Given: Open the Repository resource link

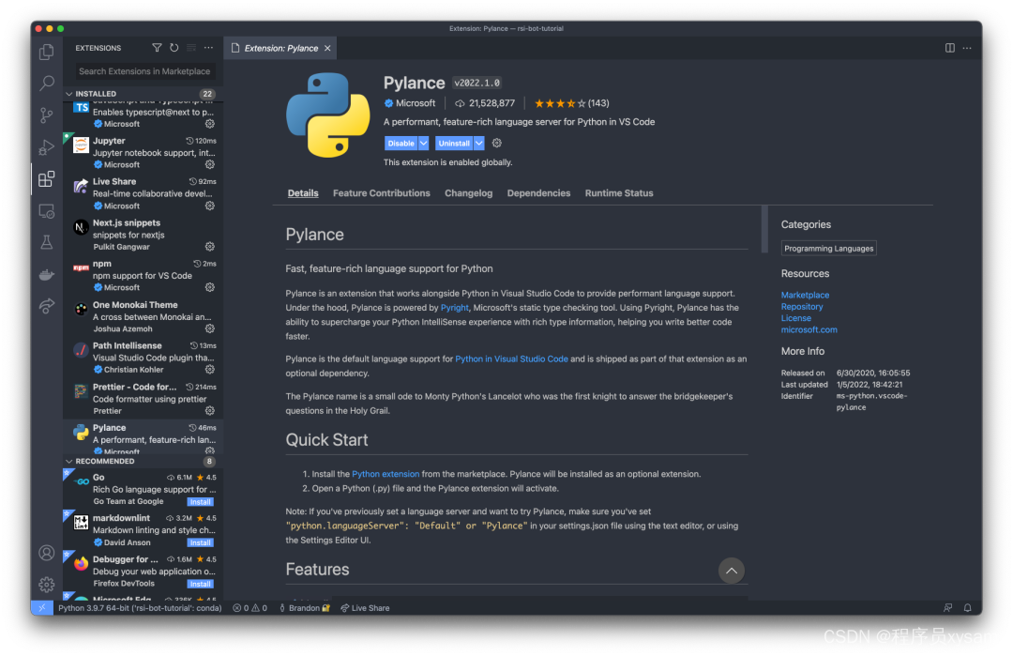Looking at the screenshot, I should [802, 306].
